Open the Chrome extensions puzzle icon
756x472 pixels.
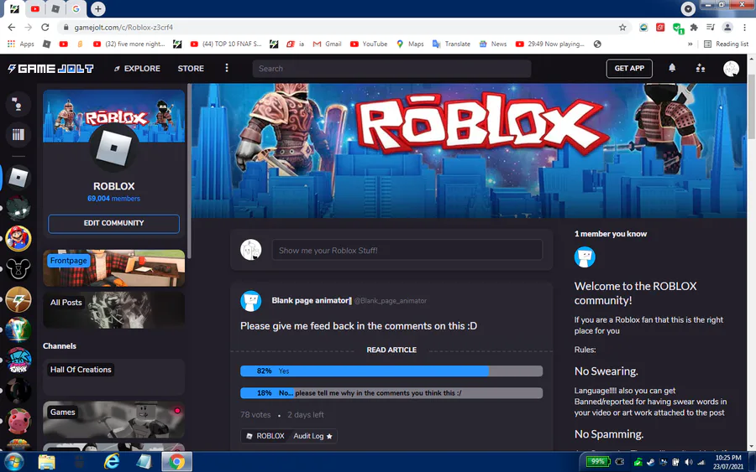pyautogui.click(x=694, y=28)
